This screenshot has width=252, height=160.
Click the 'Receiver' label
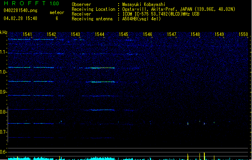tap(81, 14)
